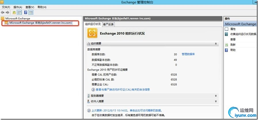
Task: Open the CAL 合法信息 link
Action: tap(123, 89)
